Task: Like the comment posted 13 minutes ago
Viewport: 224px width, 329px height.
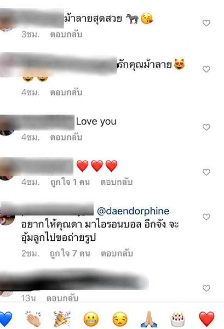Action: coord(206,288)
